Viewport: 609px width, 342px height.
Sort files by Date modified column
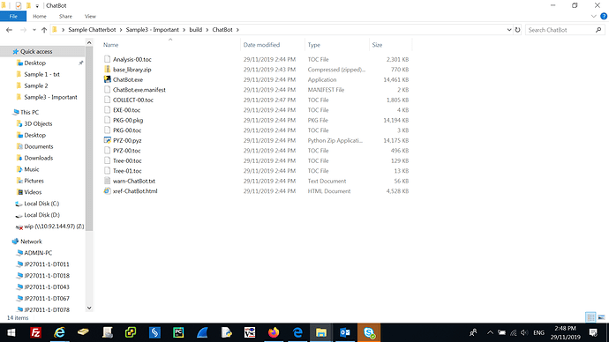pos(261,45)
